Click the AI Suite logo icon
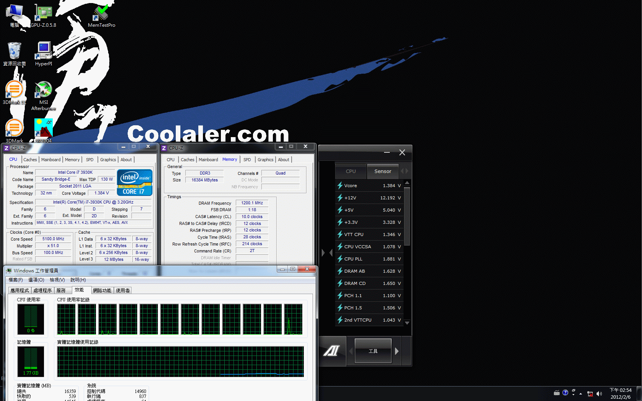This screenshot has width=642, height=401. [x=332, y=351]
